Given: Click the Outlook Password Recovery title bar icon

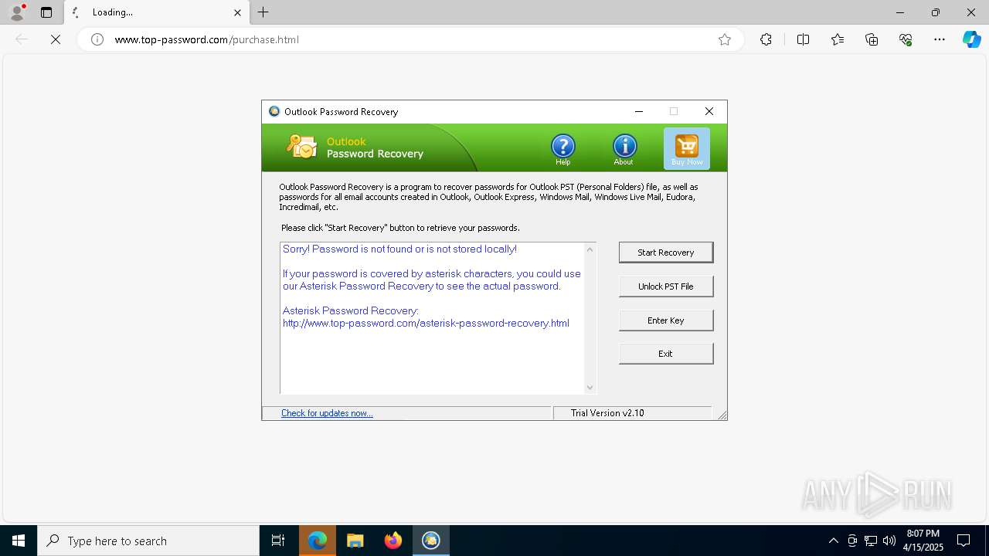Looking at the screenshot, I should coord(274,111).
